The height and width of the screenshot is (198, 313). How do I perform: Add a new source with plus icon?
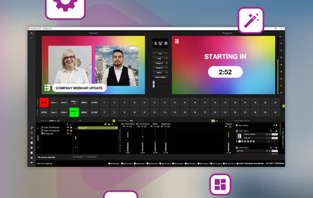67,124
